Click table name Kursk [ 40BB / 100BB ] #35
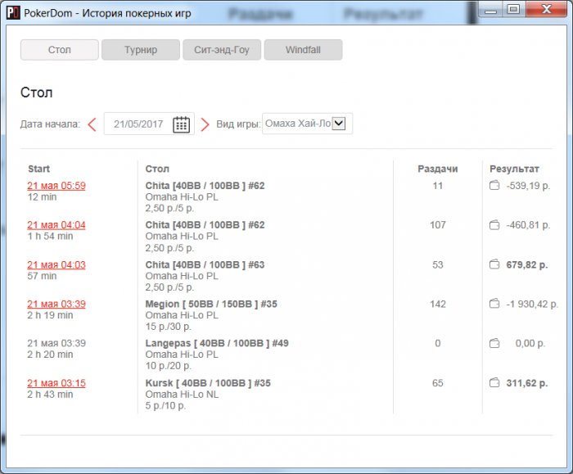 [x=208, y=383]
